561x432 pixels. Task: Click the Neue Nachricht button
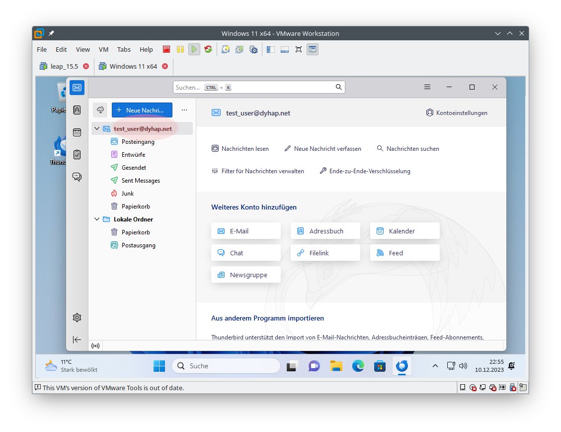142,110
